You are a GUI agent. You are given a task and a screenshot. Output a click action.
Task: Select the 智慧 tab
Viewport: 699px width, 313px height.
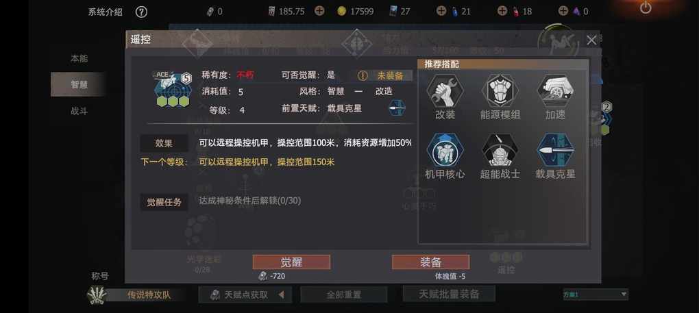79,85
